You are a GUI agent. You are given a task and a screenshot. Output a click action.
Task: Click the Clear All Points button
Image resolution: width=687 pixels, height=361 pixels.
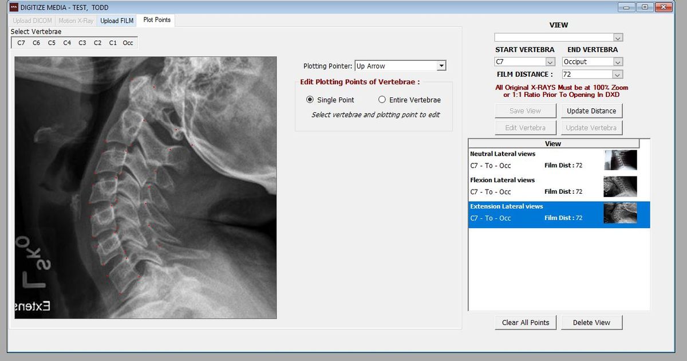525,323
